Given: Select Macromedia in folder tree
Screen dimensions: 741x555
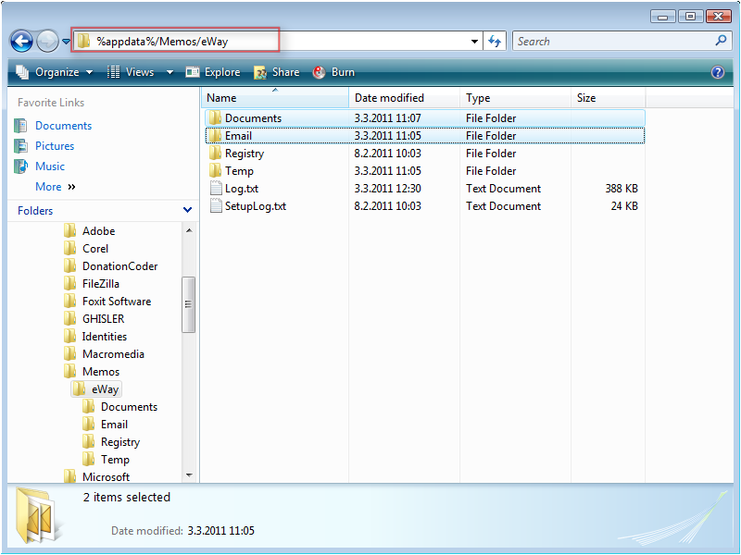Looking at the screenshot, I should click(x=113, y=354).
